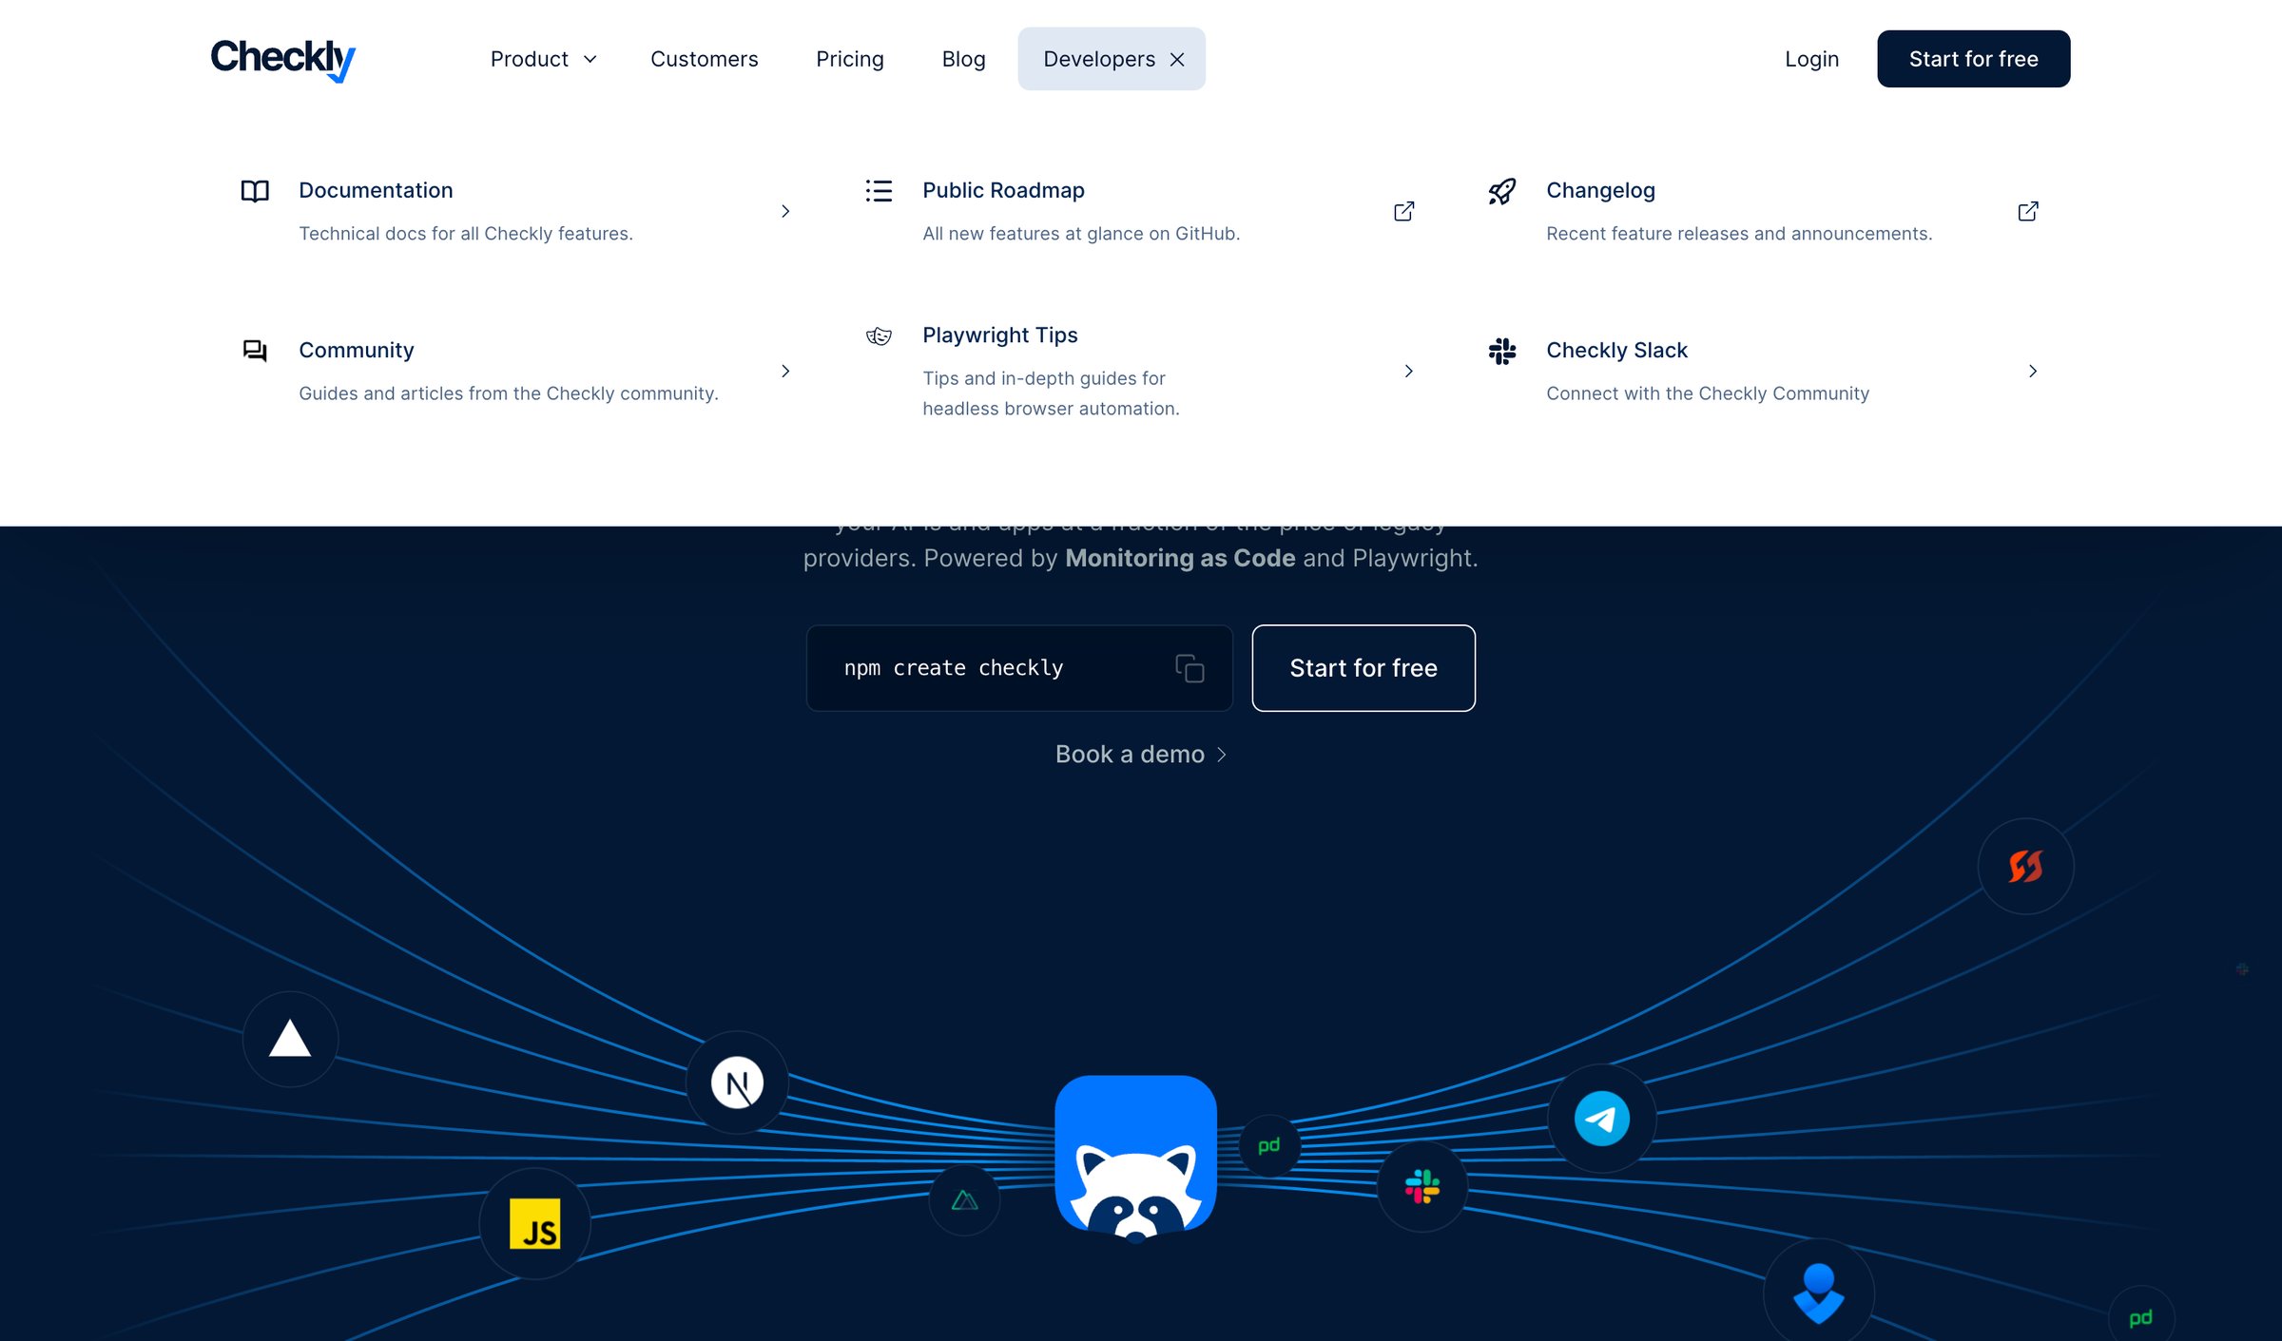
Task: Open the Product dropdown menu
Action: (543, 59)
